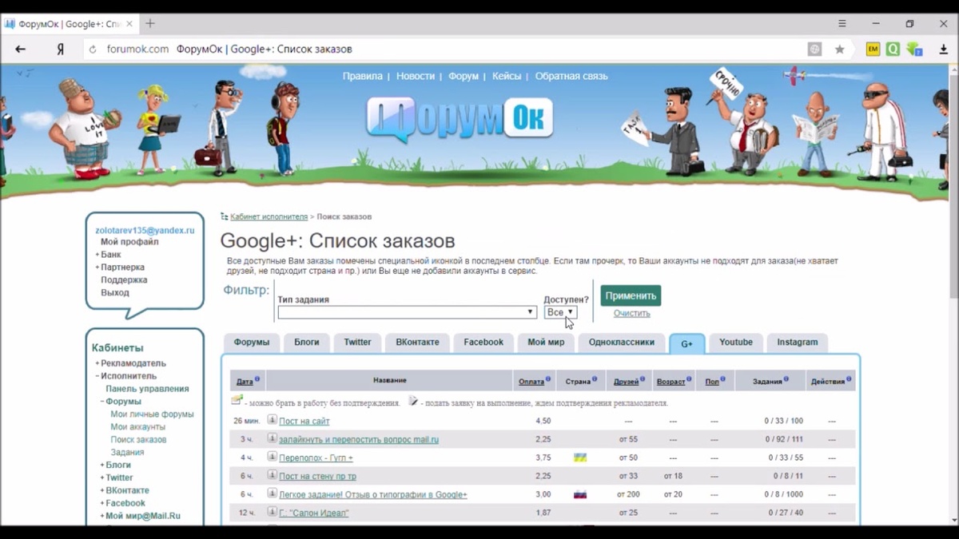Open browser downloads via the arrow icon
959x539 pixels.
point(944,49)
